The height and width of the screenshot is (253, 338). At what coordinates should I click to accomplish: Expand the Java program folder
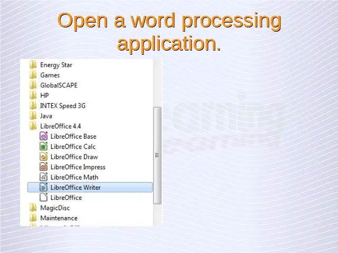pyautogui.click(x=46, y=116)
